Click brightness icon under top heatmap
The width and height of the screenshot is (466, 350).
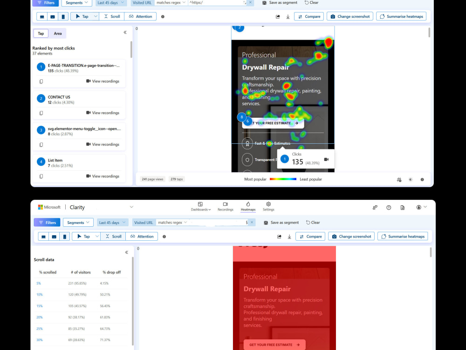[411, 180]
